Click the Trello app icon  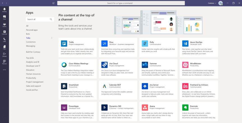click(64, 43)
